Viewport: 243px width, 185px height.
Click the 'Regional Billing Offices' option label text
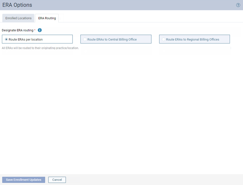(193, 39)
